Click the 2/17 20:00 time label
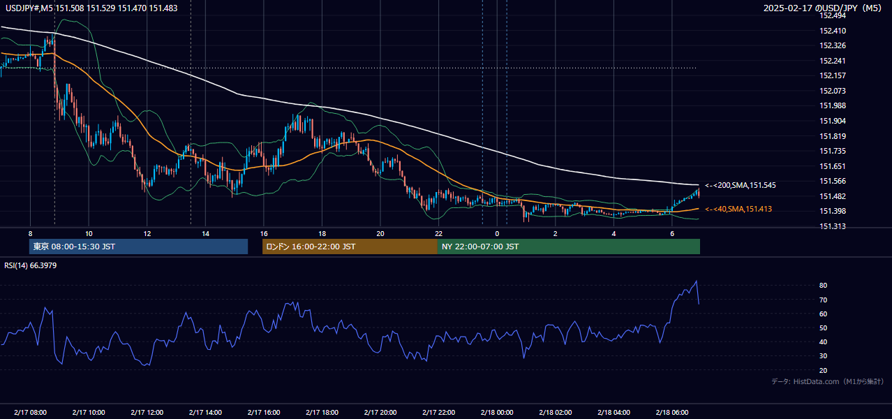The height and width of the screenshot is (419, 892). [x=380, y=413]
